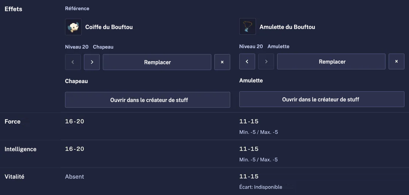Open Amulette in the créateur de stuff

[322, 99]
